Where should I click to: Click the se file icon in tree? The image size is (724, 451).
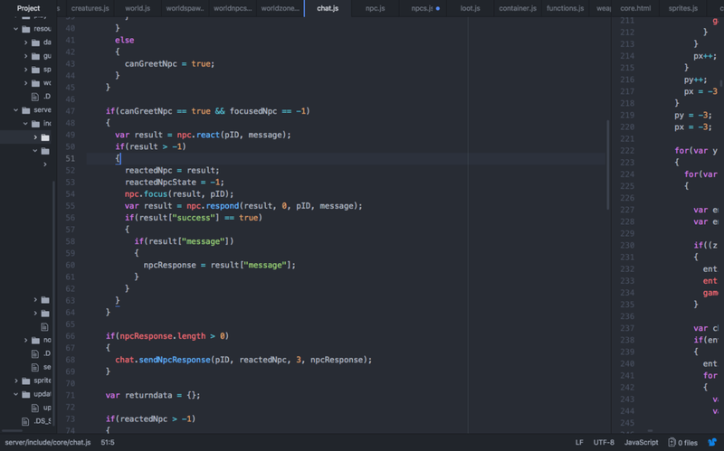point(35,367)
